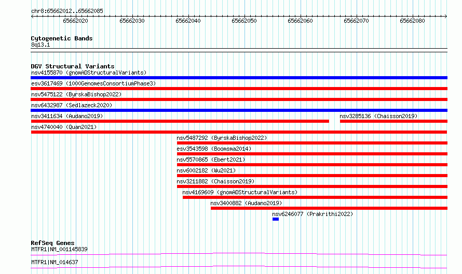Open the esv3617469 (1000GenomesConsortiumPhase3) label
This screenshot has height=274, width=462.
click(93, 83)
